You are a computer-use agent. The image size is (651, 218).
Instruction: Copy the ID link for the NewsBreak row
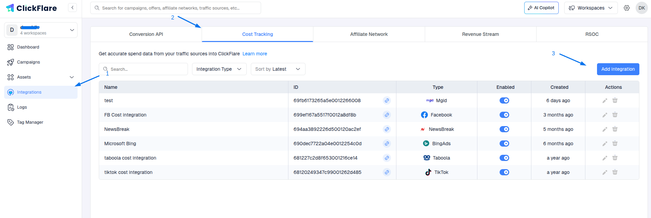pyautogui.click(x=387, y=129)
